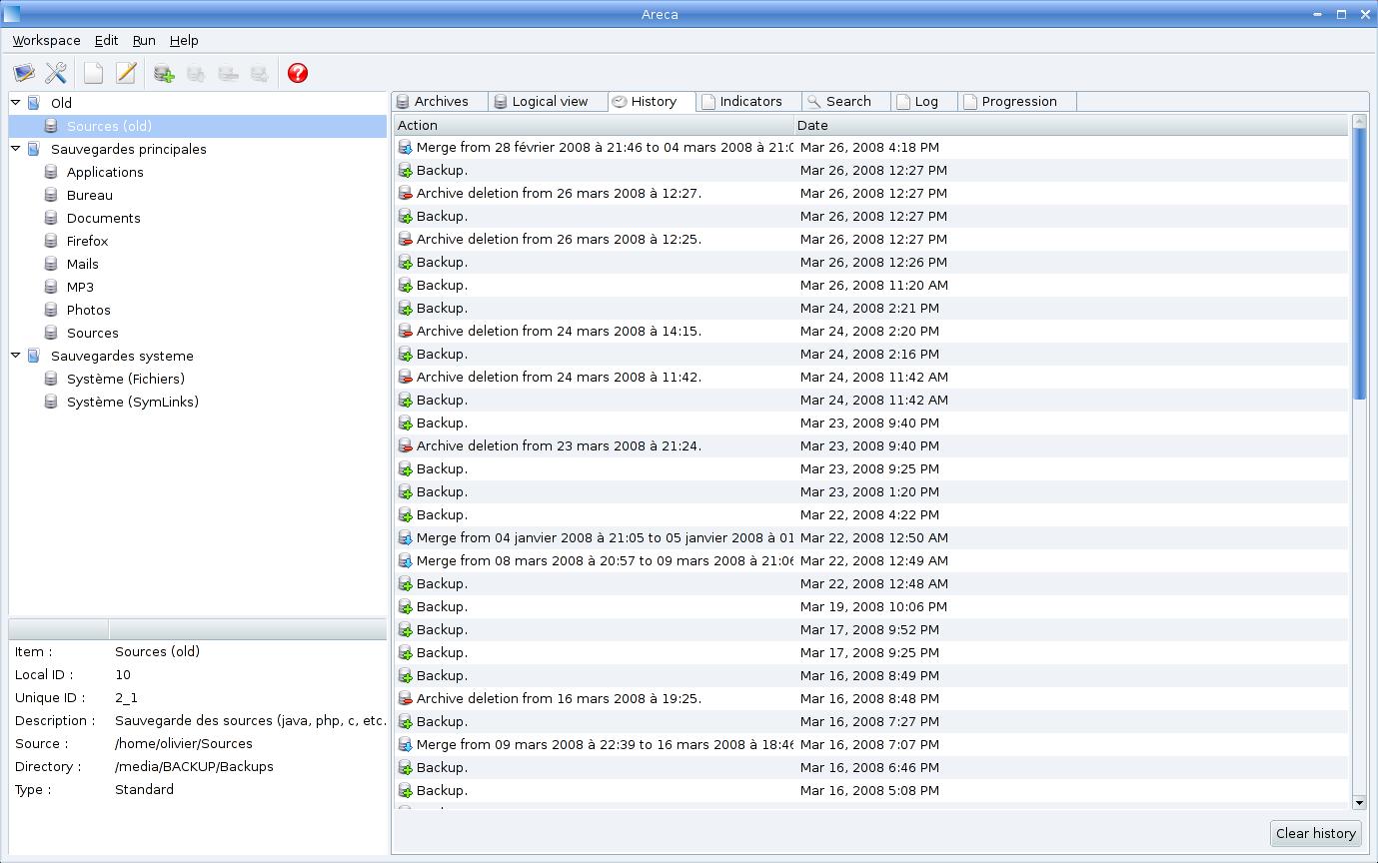1378x863 pixels.
Task: Select the 'Merge from 04 janvier 2008' history row
Action: (871, 537)
